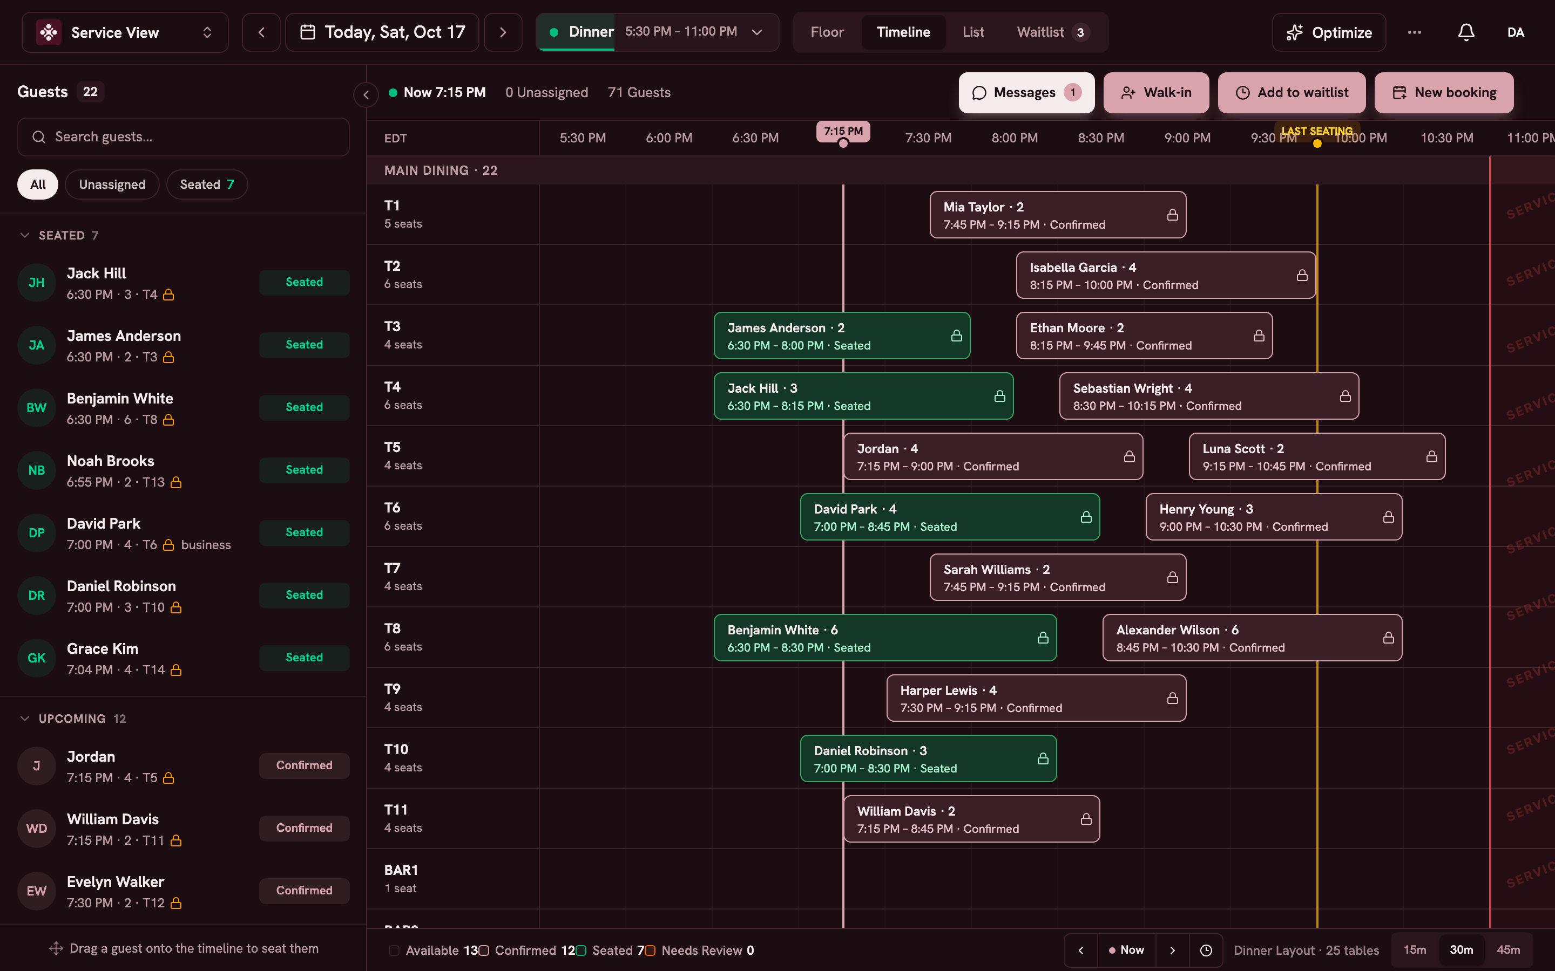This screenshot has width=1555, height=971.
Task: Jump to Now in timeline footer
Action: [x=1126, y=950]
